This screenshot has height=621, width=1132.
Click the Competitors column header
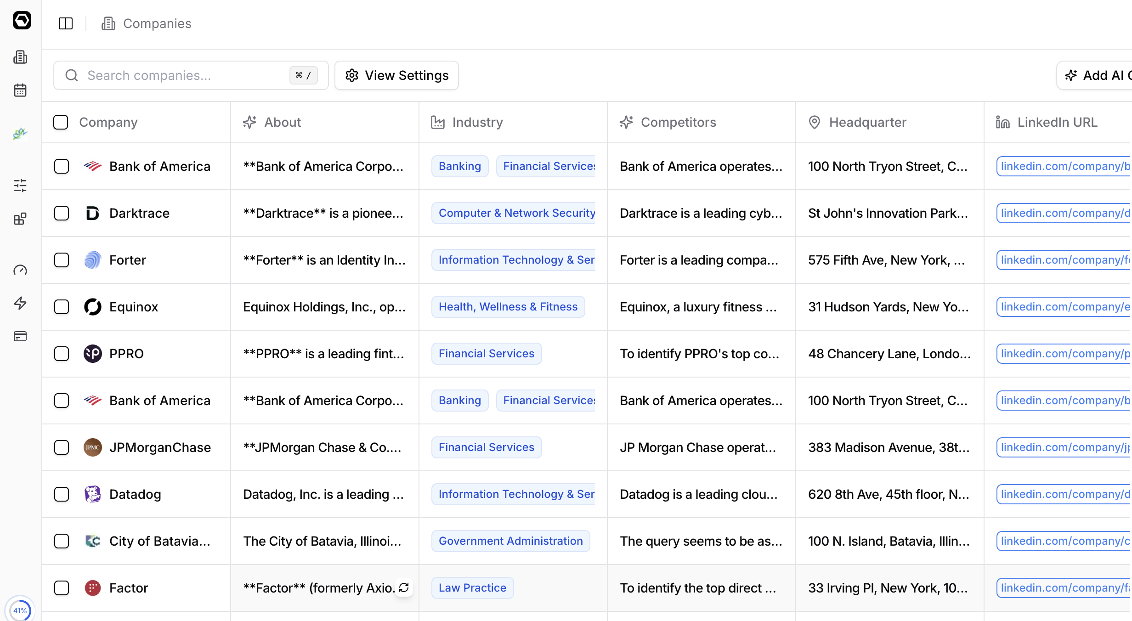click(x=678, y=122)
